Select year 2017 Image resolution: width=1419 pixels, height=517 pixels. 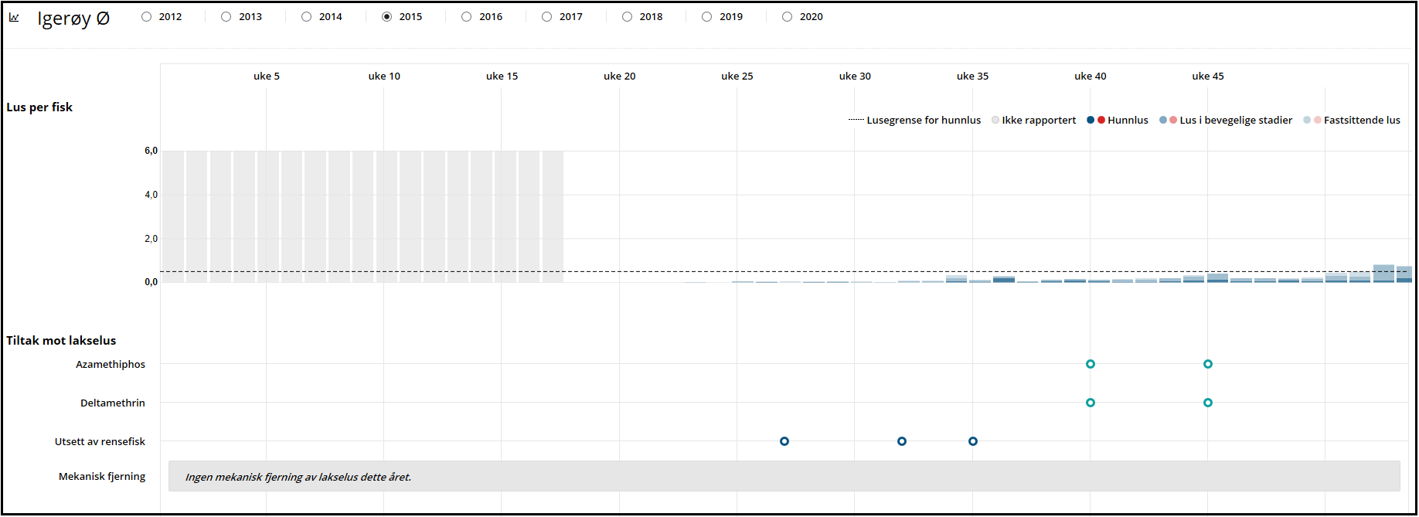pos(547,17)
